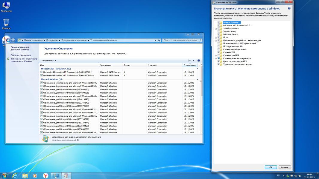Open Windows Explorer from the taskbar

click(25, 176)
